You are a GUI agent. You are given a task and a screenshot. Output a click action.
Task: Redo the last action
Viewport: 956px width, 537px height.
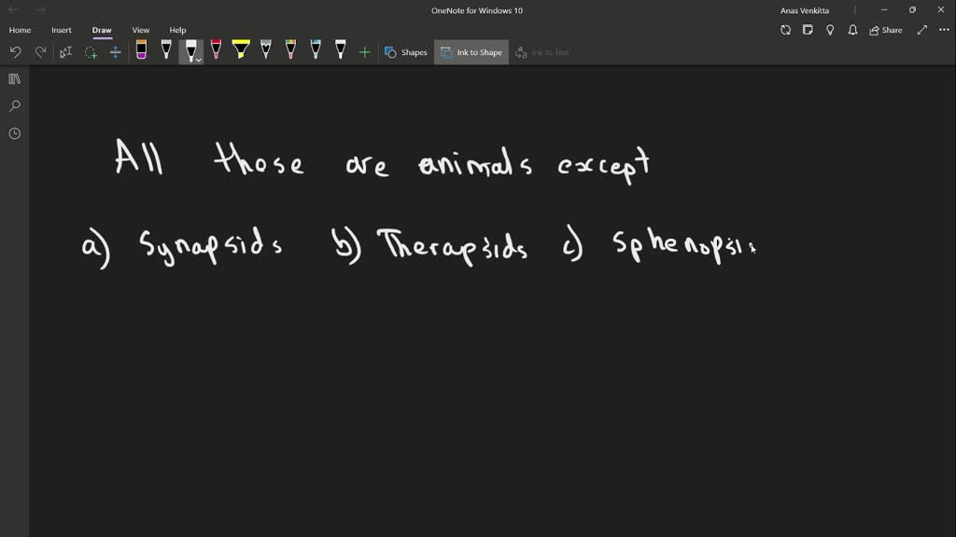pos(39,52)
